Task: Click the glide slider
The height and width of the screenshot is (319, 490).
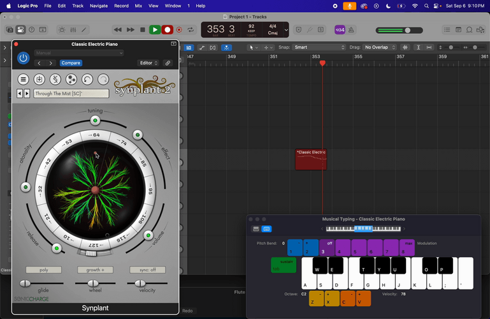Action: 25,283
